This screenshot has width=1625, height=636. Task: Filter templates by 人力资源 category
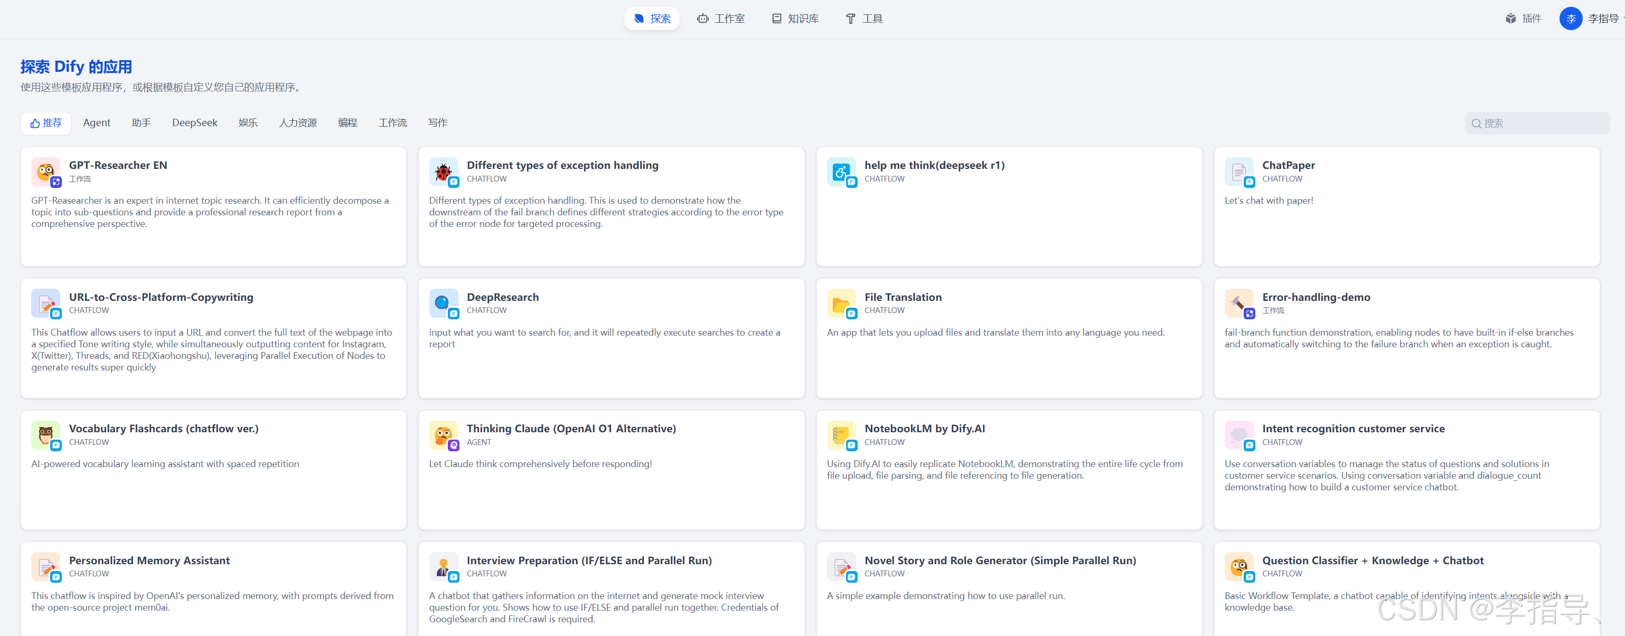point(298,123)
